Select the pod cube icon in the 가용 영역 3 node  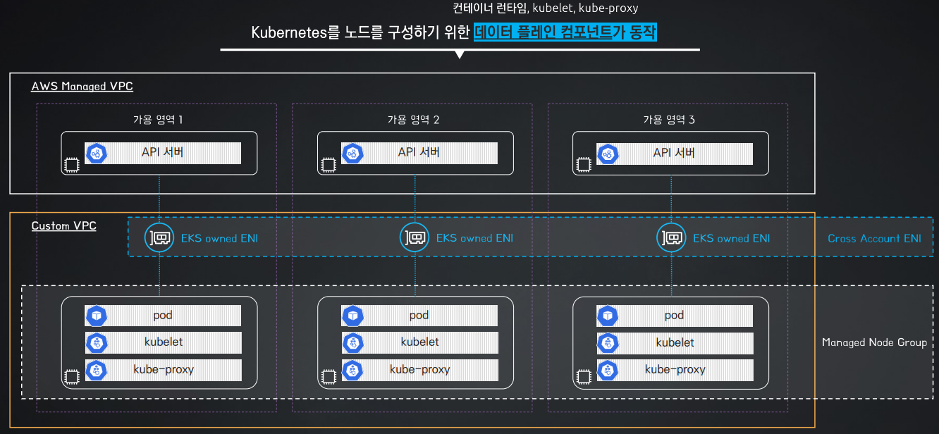[608, 316]
